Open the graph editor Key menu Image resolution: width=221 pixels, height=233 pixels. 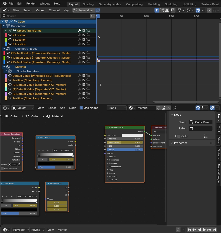tap(66, 10)
